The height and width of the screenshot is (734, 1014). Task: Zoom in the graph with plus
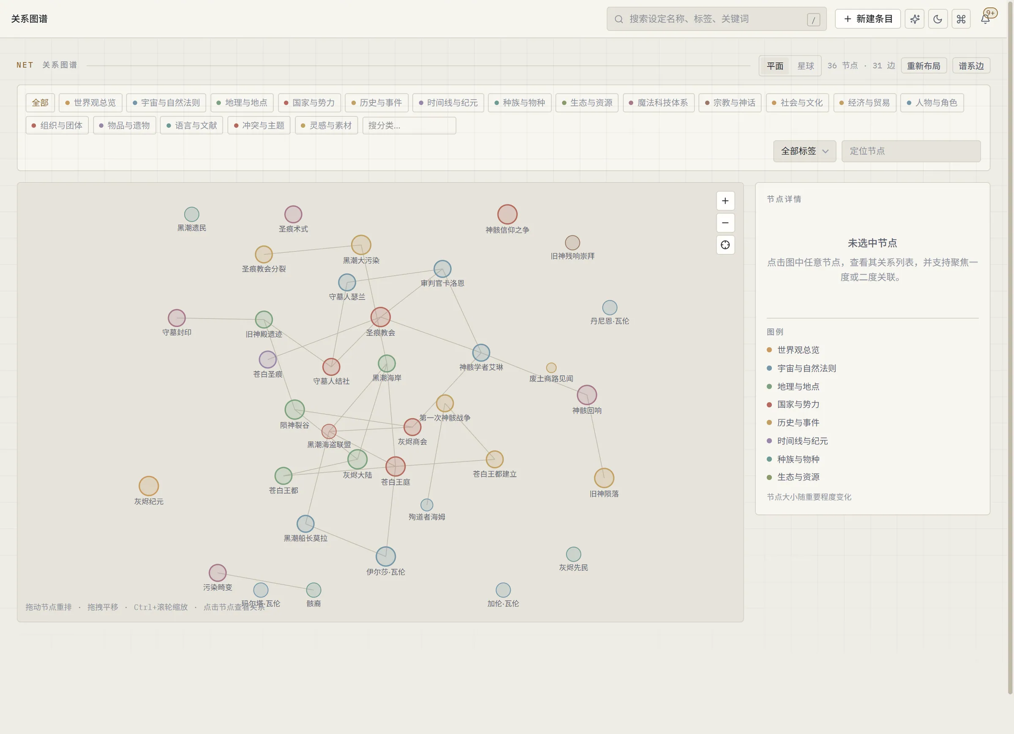pos(725,201)
